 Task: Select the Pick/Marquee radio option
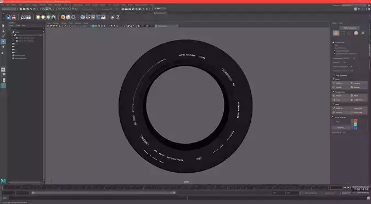pos(333,43)
